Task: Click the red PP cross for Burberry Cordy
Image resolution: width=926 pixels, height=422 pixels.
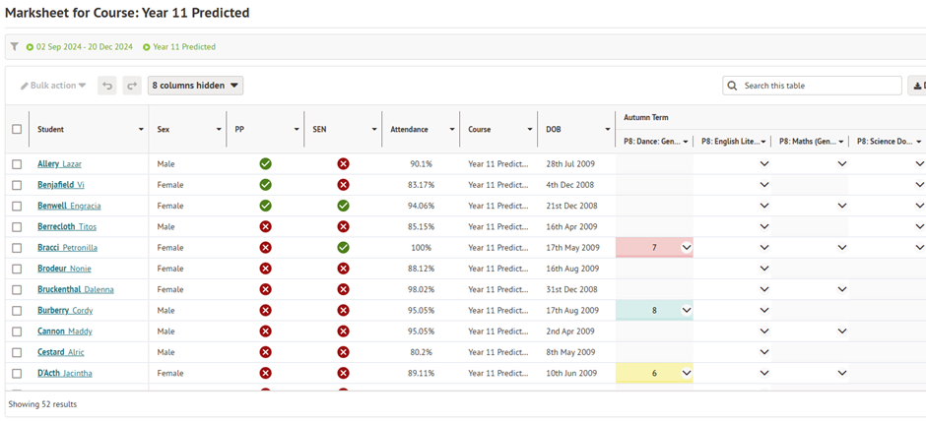Action: (265, 311)
